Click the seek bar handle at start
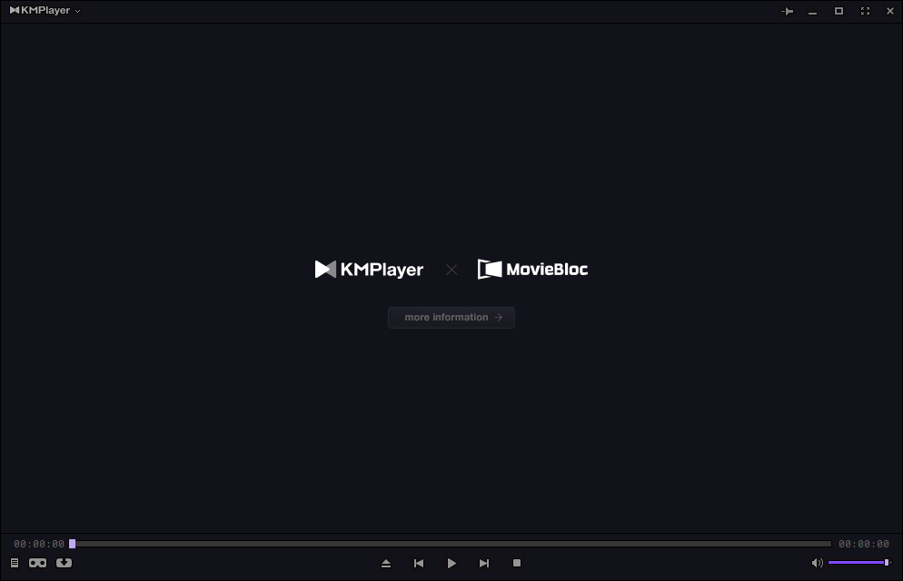Viewport: 903px width, 581px height. click(x=73, y=544)
